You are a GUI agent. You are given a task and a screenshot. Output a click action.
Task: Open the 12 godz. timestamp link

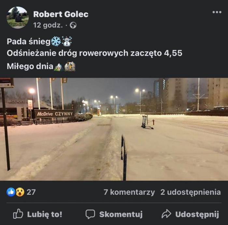click(x=48, y=25)
